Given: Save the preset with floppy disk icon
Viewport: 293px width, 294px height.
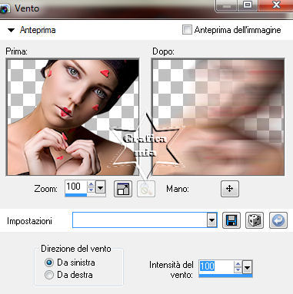Looking at the screenshot, I should pyautogui.click(x=231, y=220).
